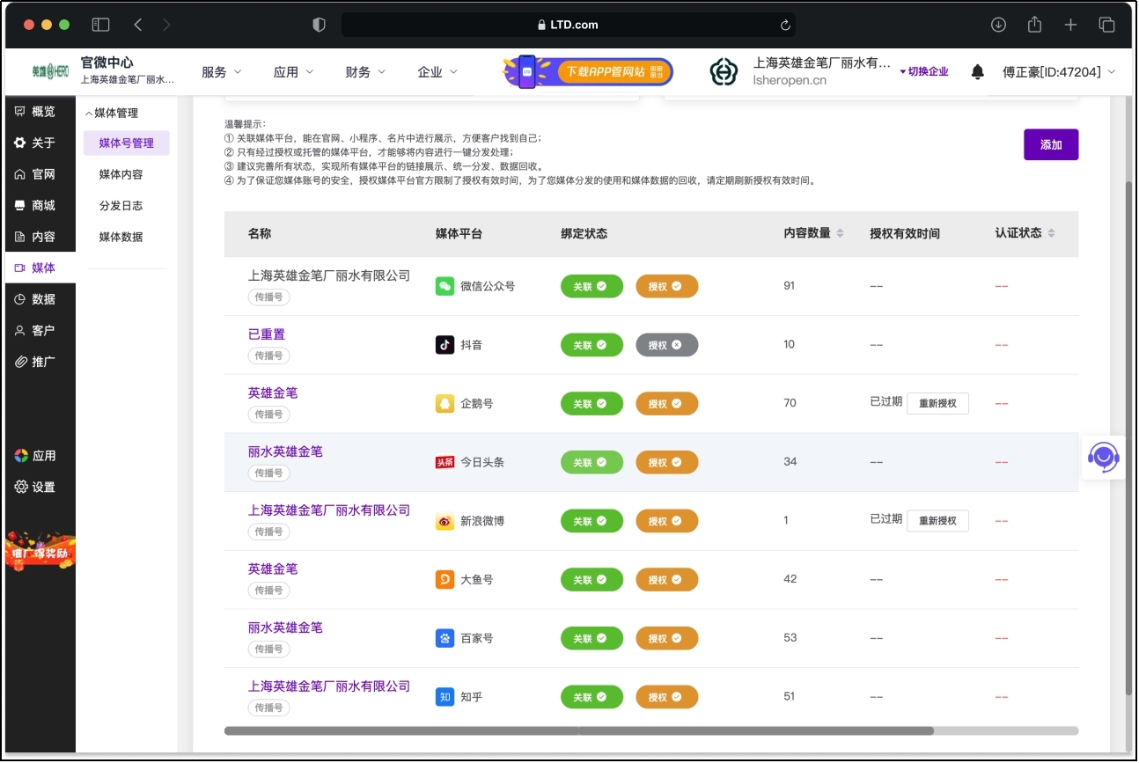Click the horizontal table scrollbar
The image size is (1139, 763).
click(x=578, y=730)
